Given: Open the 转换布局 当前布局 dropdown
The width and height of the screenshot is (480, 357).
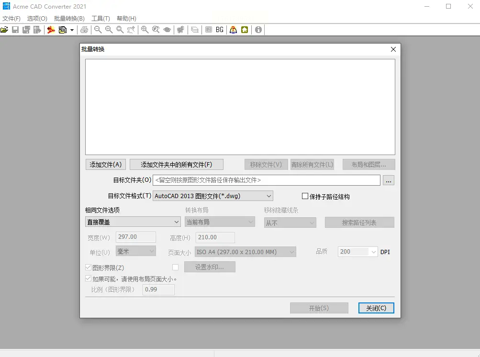Looking at the screenshot, I should pos(220,222).
